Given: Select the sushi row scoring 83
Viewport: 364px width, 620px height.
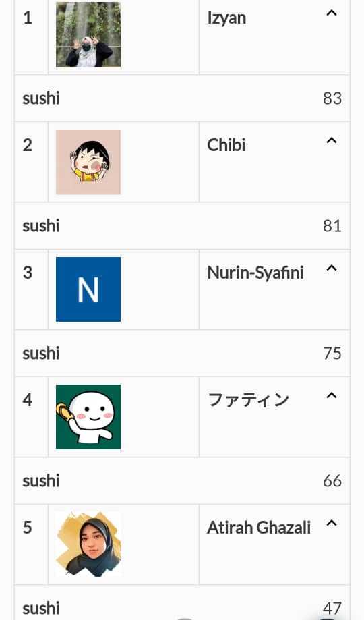Looking at the screenshot, I should (x=182, y=98).
